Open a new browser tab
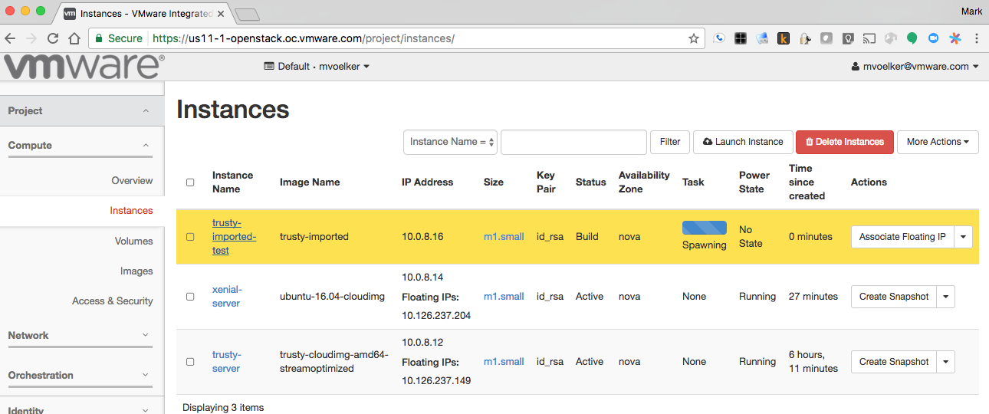This screenshot has width=989, height=414. point(247,15)
